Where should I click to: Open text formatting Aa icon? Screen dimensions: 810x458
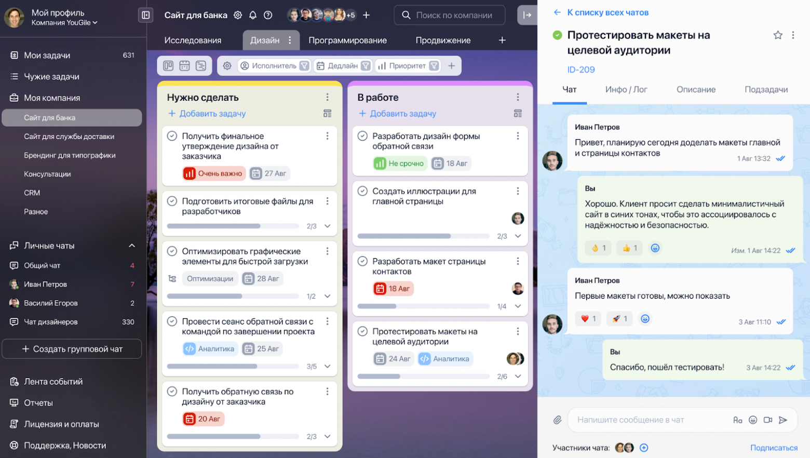pyautogui.click(x=737, y=420)
